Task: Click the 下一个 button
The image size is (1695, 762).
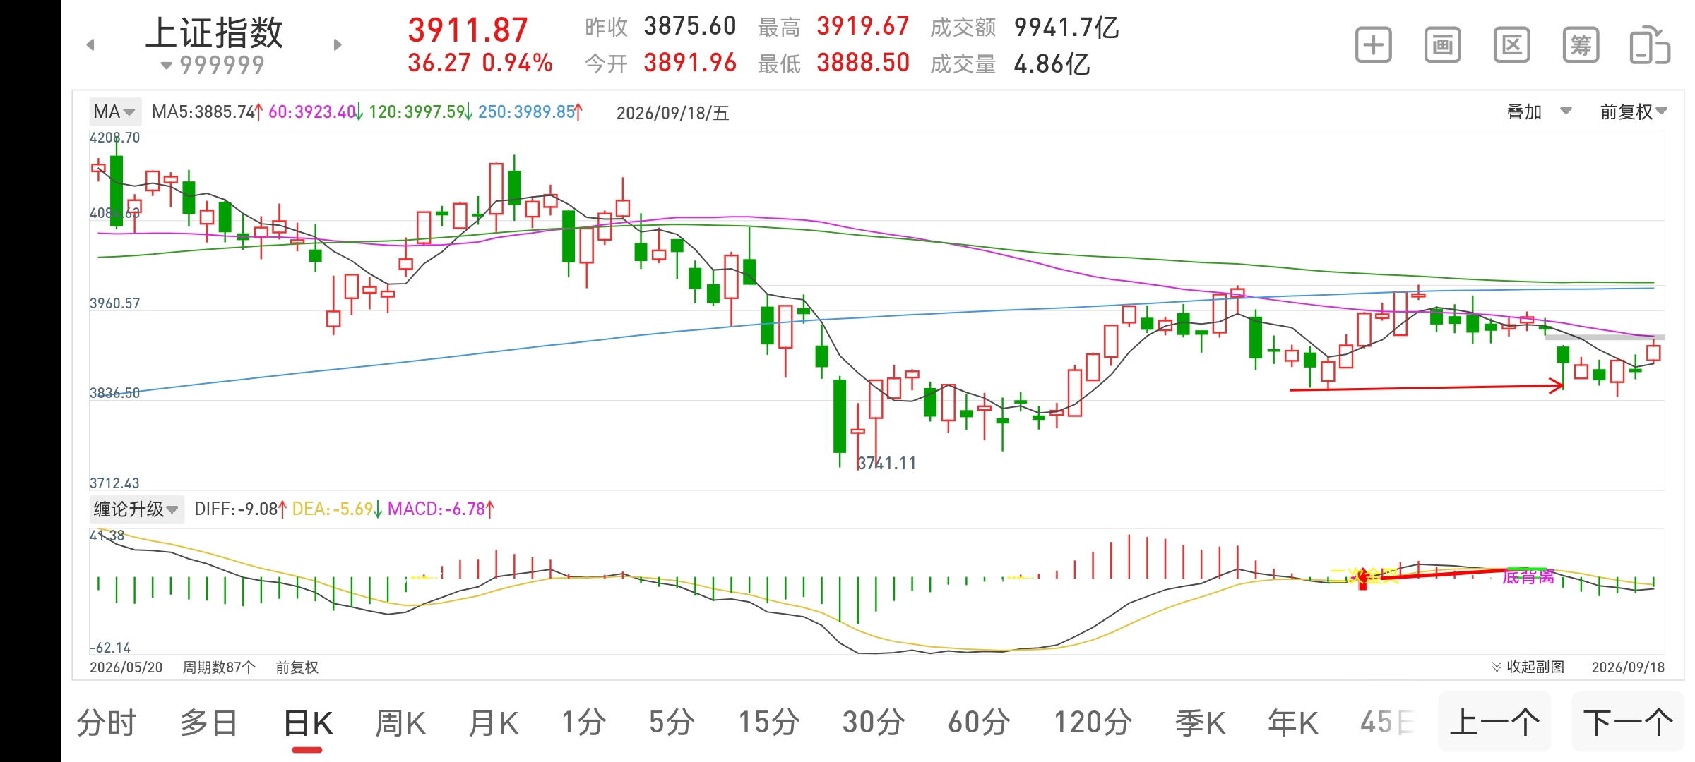Action: (x=1628, y=722)
